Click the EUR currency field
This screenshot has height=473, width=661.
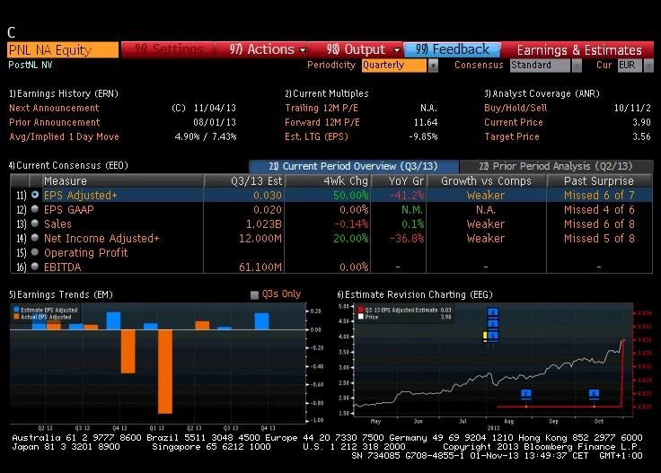(x=630, y=66)
